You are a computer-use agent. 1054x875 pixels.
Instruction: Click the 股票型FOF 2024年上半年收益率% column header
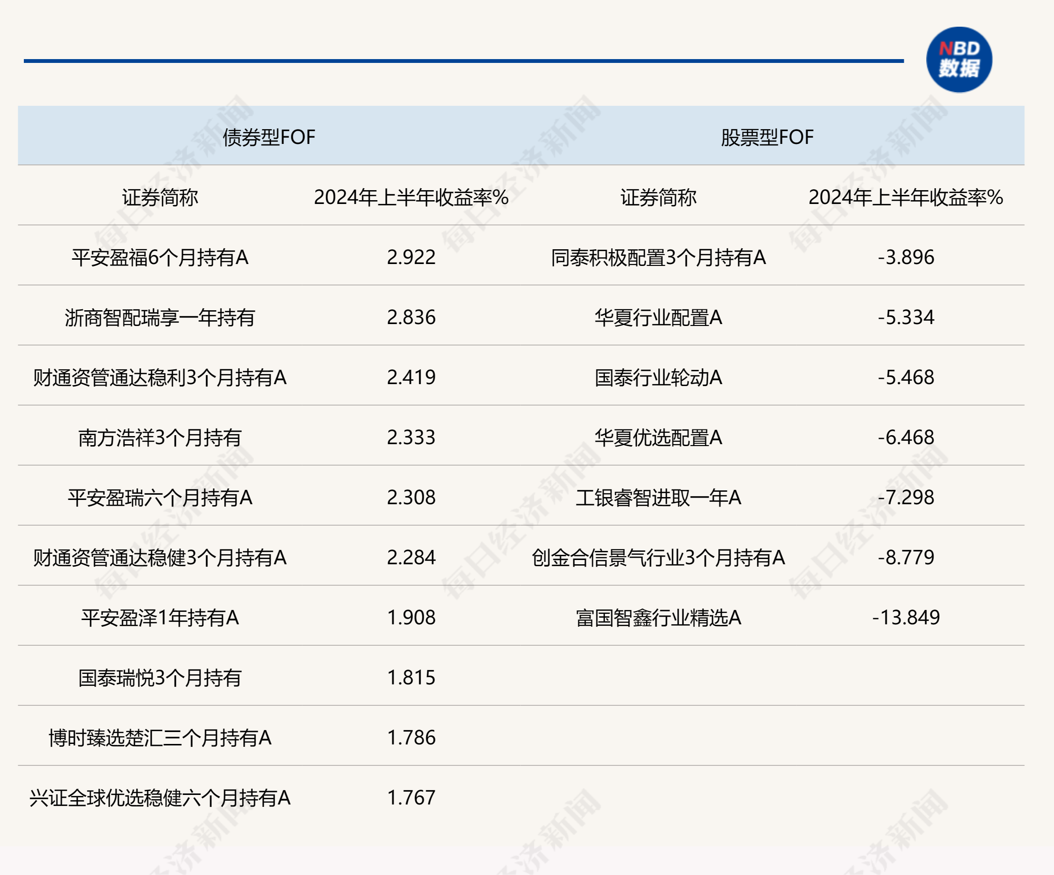click(x=905, y=197)
